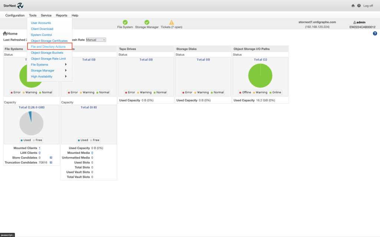380x237 pixels.
Task: Open the blue page help icon
Action: coord(375,33)
